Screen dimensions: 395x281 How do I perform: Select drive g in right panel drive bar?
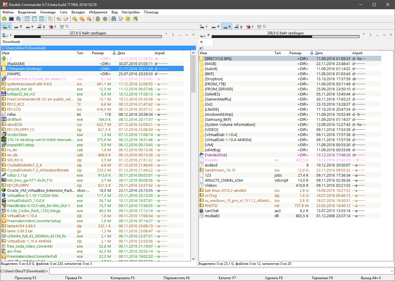[x=239, y=26]
